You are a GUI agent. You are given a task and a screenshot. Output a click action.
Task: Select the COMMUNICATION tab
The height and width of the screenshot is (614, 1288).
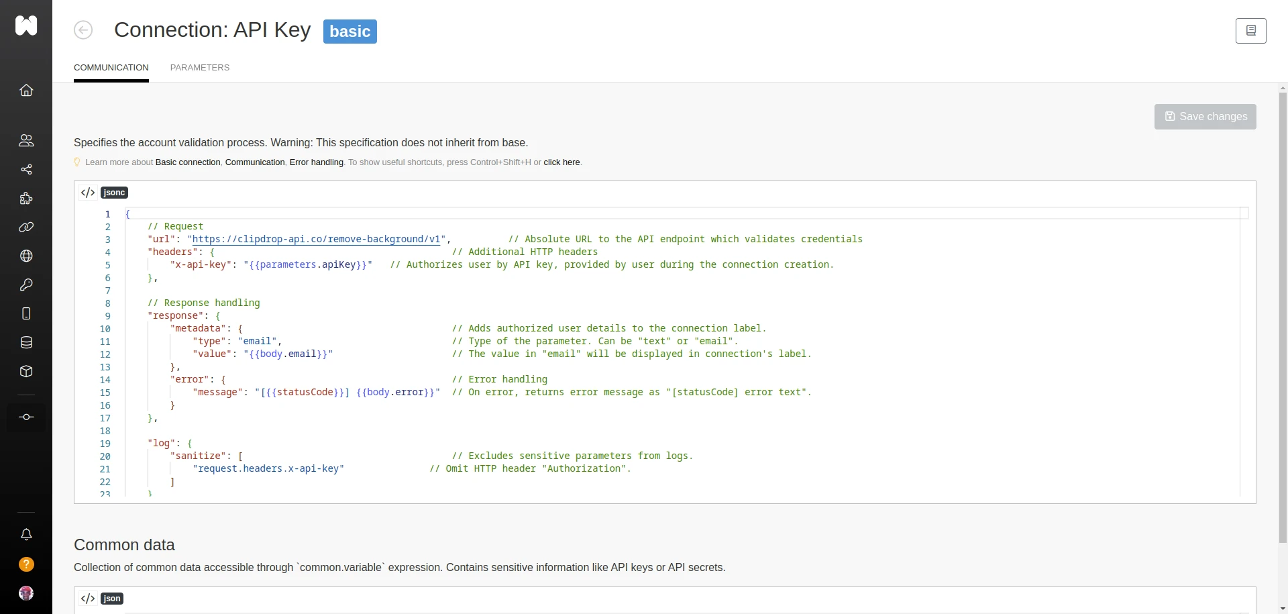(x=111, y=68)
